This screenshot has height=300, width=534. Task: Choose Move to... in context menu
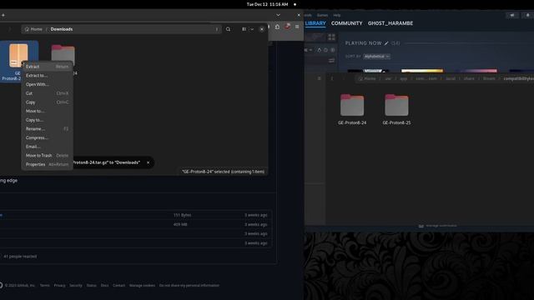click(47, 111)
